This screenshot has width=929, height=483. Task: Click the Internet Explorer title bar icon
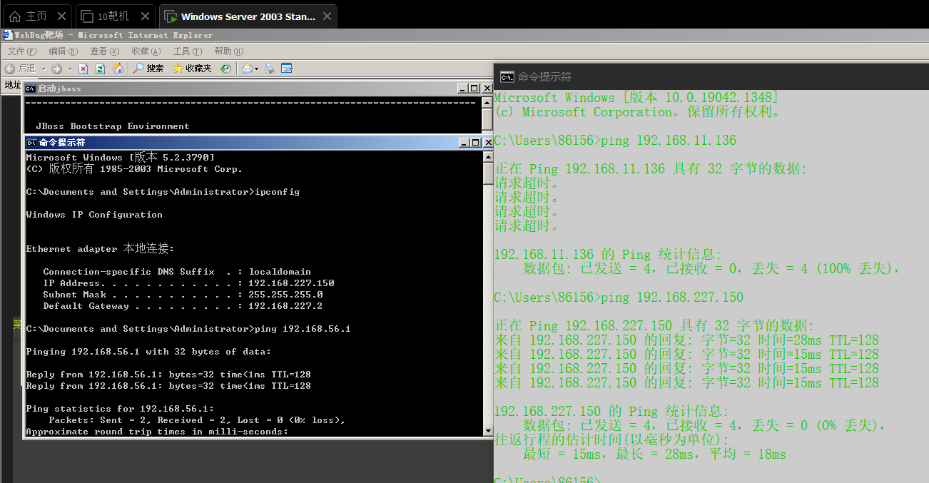pyautogui.click(x=7, y=34)
